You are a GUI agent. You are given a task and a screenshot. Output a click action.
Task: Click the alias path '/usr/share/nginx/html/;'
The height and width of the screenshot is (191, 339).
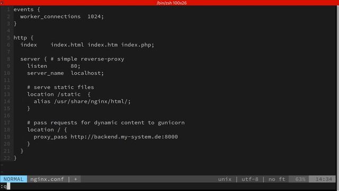point(92,101)
